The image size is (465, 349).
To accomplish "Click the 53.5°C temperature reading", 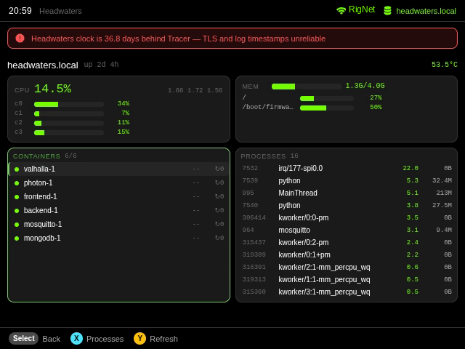I will click(445, 65).
